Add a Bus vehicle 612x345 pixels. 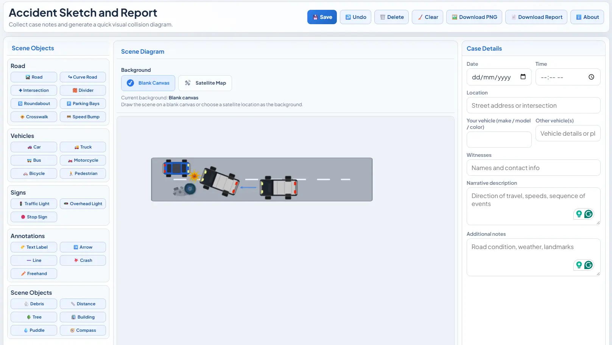coord(34,160)
